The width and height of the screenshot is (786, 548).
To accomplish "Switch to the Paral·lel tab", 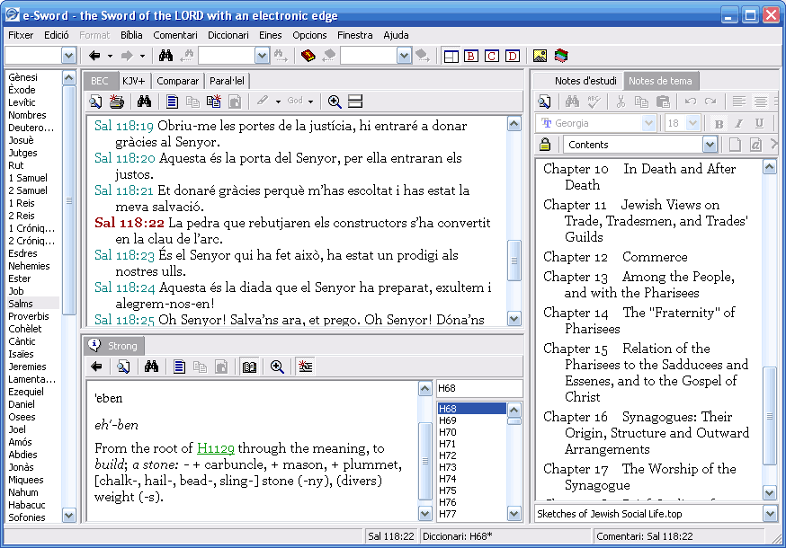I will (227, 81).
